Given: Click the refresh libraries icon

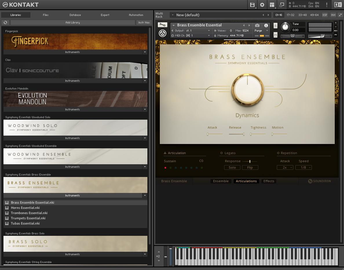Looking at the screenshot, I should click(6, 22).
